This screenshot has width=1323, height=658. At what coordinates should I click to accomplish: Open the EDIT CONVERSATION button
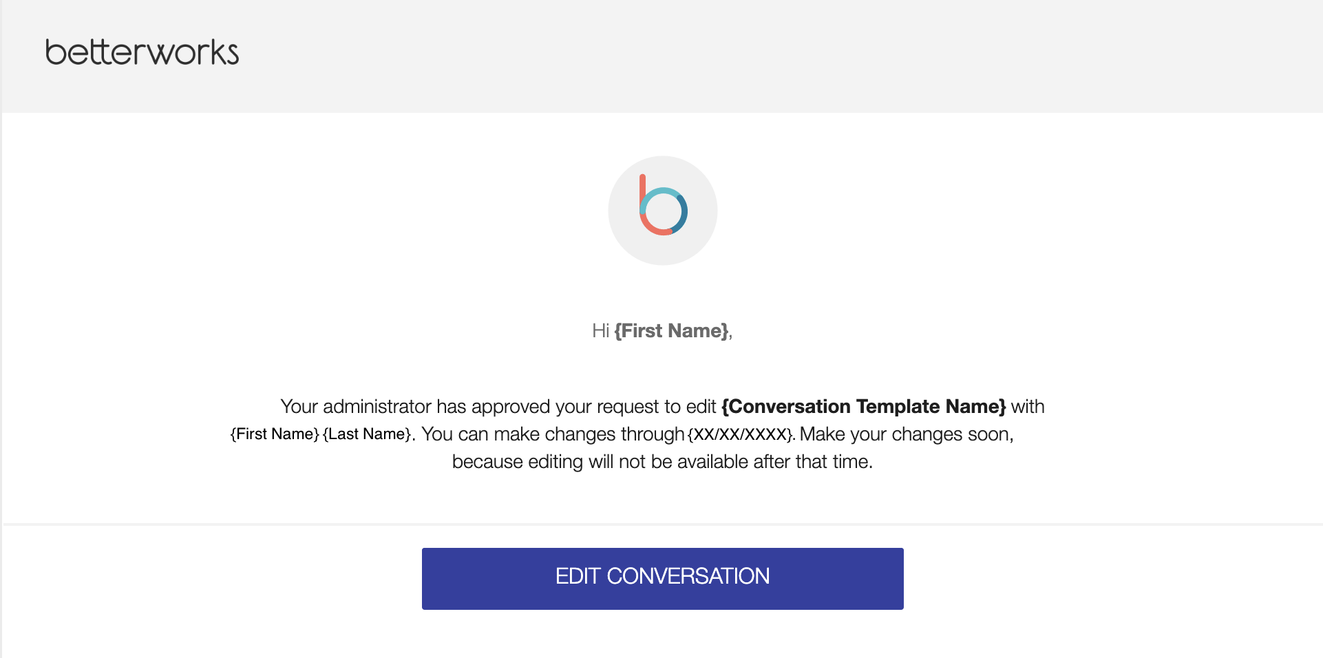point(662,578)
